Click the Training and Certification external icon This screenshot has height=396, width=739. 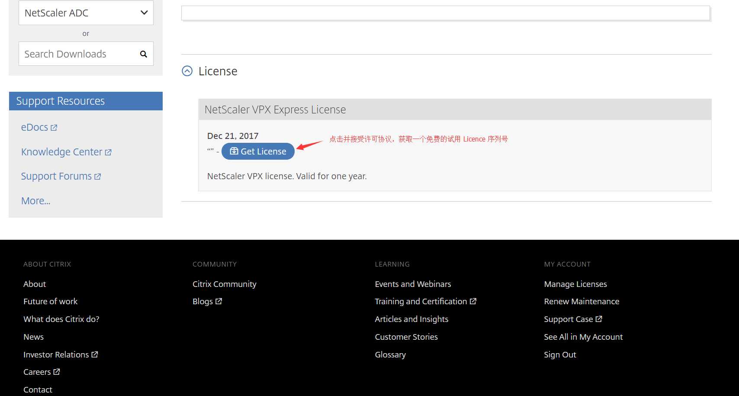coord(473,301)
